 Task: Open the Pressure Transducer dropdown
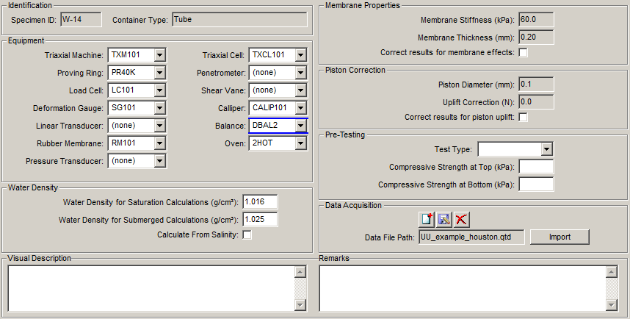(160, 161)
